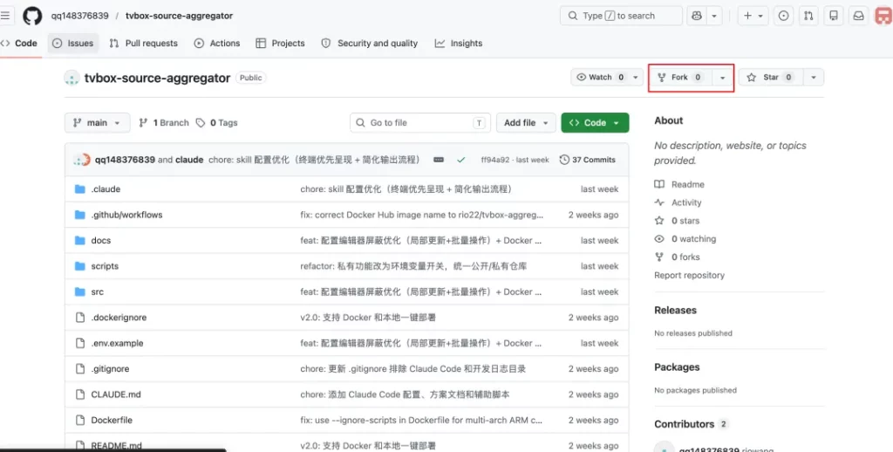Click the repository avatar beside tvbox-source-aggregator title
Image resolution: width=893 pixels, height=452 pixels.
click(72, 78)
